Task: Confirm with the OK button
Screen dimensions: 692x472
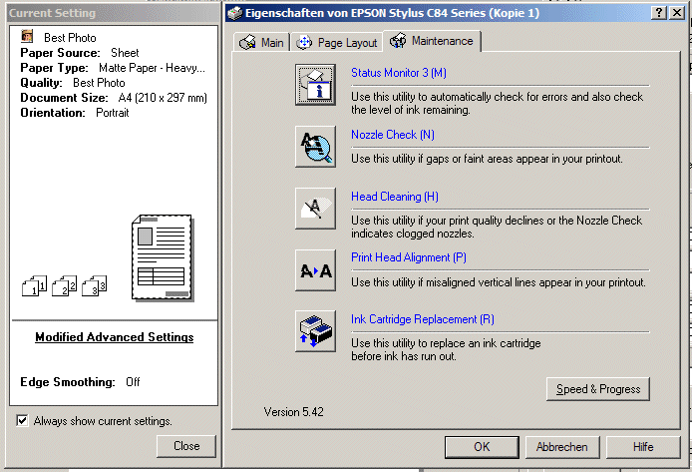Action: pyautogui.click(x=482, y=447)
